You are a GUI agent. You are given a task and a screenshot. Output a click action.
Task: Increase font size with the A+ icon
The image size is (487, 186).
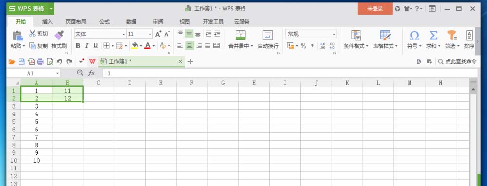(x=158, y=34)
